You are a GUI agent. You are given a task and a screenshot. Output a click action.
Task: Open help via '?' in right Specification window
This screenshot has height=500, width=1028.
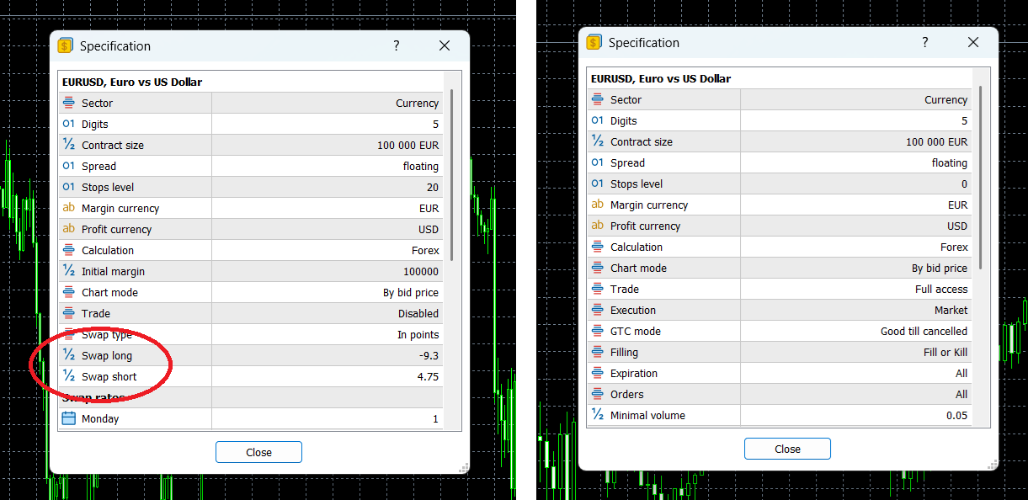click(x=925, y=42)
